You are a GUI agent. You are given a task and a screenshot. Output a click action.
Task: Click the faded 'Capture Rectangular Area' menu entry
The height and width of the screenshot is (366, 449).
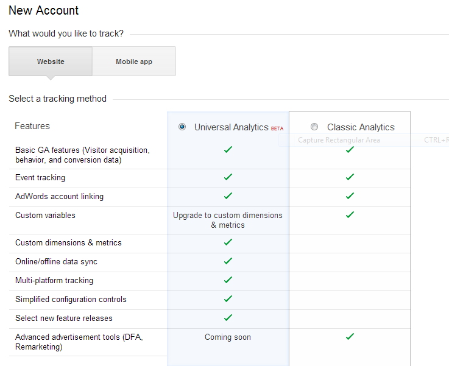(339, 140)
